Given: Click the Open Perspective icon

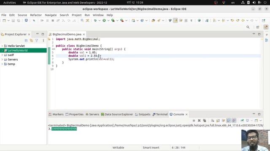Looking at the screenshot, I should point(258,27).
